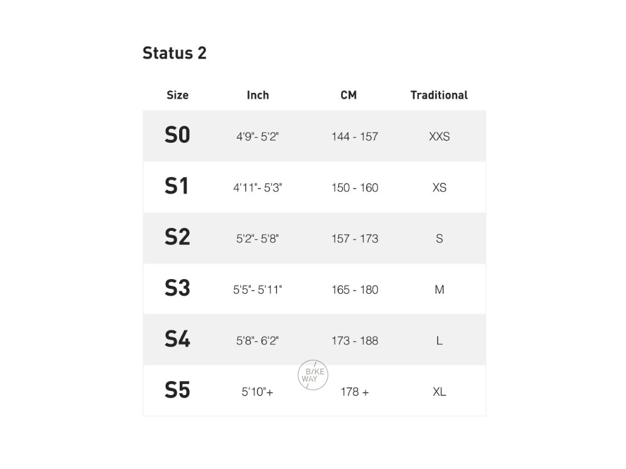
Task: Click the BIKE WAY watermark logo
Action: tap(312, 375)
